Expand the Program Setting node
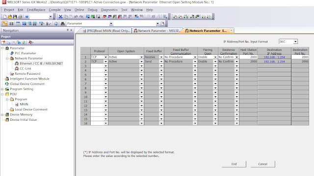The image size is (314, 176). (2, 89)
